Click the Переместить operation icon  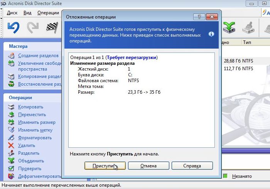[11, 115]
